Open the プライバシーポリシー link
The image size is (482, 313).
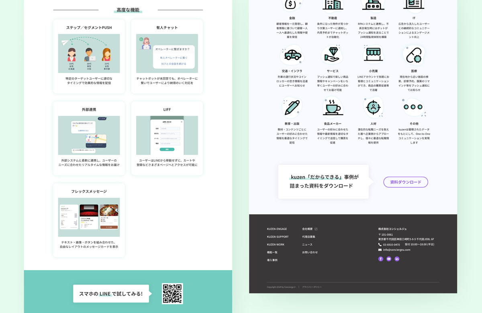312,287
